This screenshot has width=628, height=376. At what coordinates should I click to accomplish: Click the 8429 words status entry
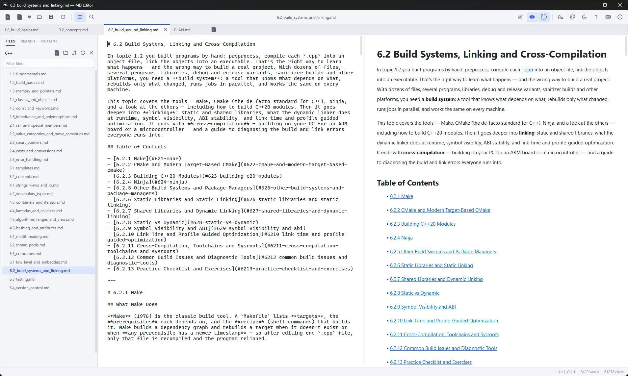point(589,372)
